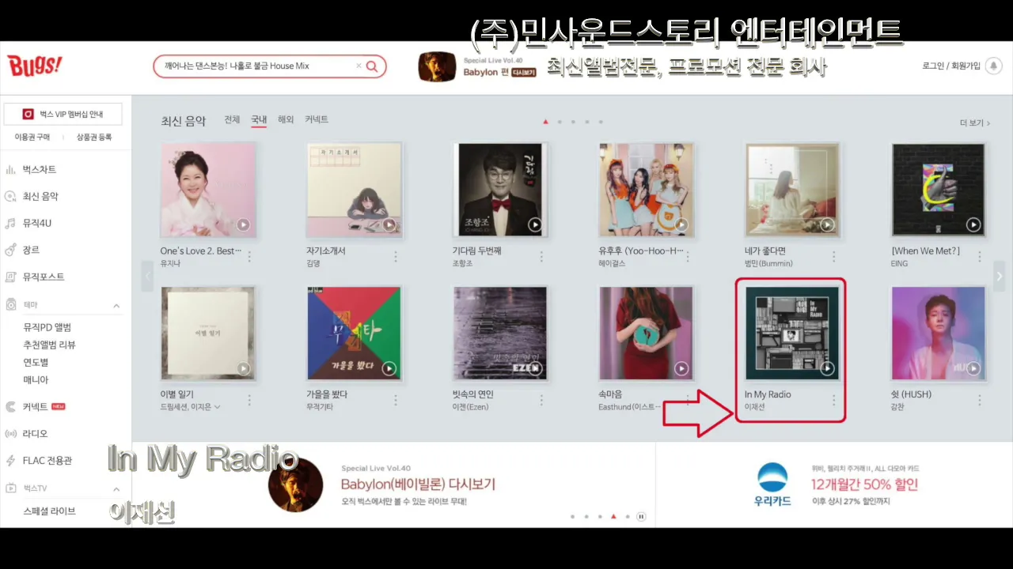Play the 빗속의 연인 album

pyautogui.click(x=535, y=368)
